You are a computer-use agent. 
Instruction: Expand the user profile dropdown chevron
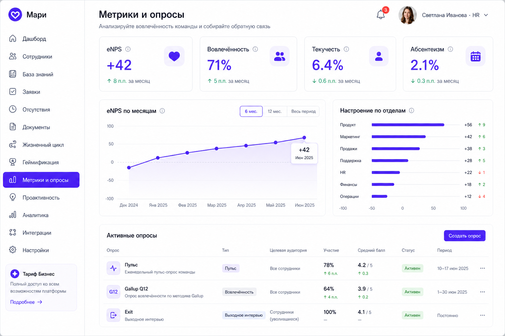[486, 15]
